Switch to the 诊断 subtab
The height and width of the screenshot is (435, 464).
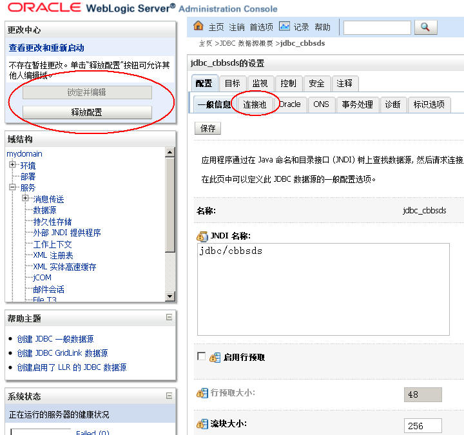(x=392, y=104)
